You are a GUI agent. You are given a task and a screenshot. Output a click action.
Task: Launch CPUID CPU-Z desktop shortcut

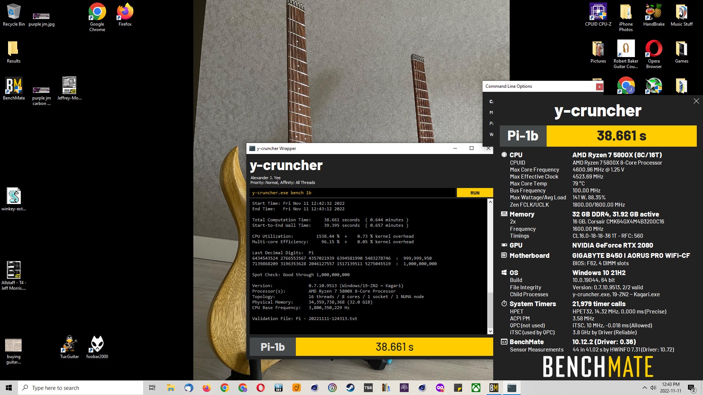tap(598, 15)
